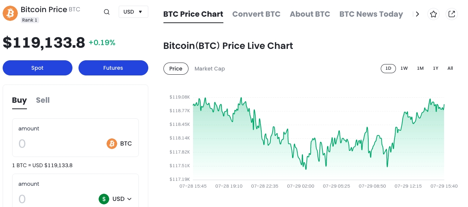The width and height of the screenshot is (468, 207).
Task: Switch to the Sell tab
Action: pos(43,100)
